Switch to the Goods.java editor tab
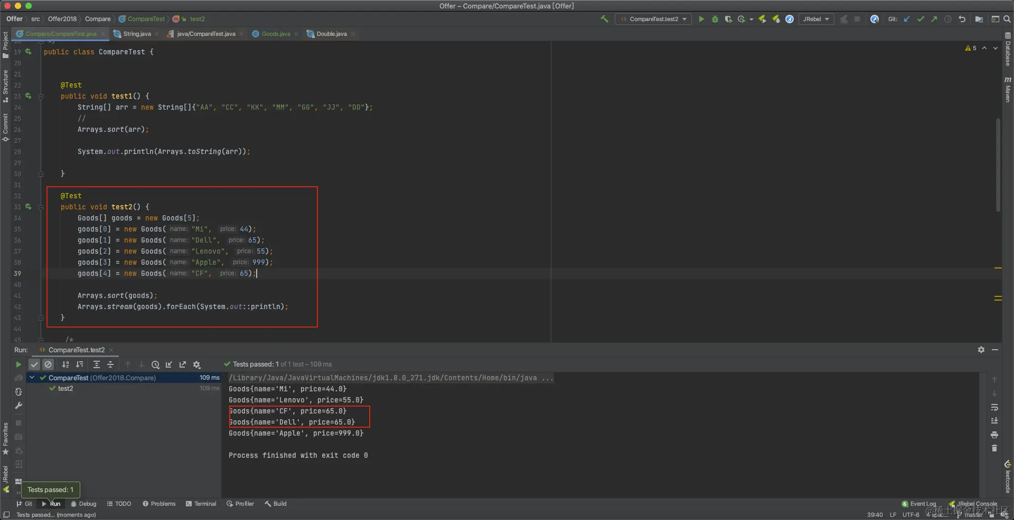Screen dimensions: 1014x520 coord(276,34)
